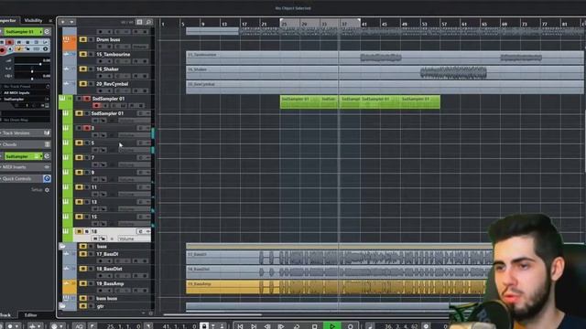Click the play button in transport

(x=331, y=326)
